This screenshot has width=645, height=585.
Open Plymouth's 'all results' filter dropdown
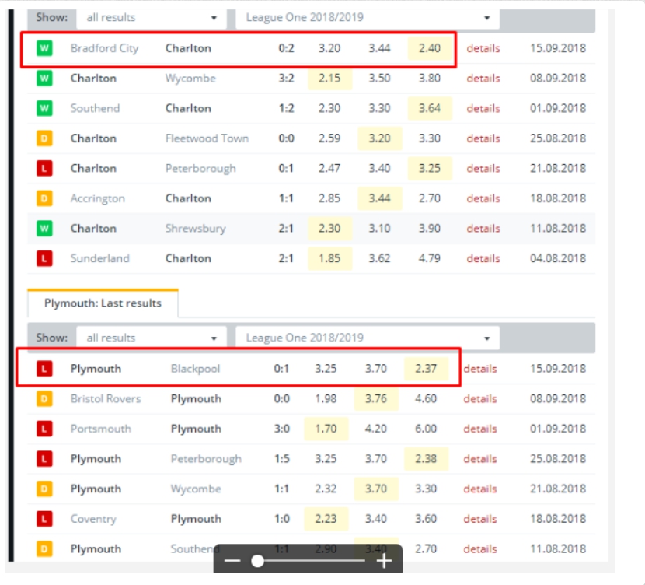[152, 338]
